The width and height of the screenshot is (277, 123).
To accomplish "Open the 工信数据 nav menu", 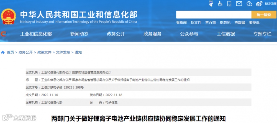I will [x=226, y=34].
